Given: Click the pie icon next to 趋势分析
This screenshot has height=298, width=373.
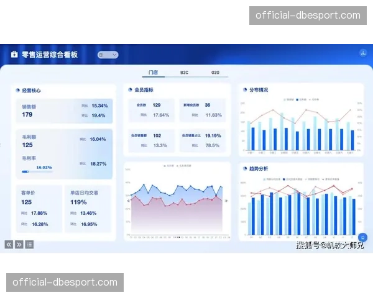Looking at the screenshot, I should point(245,168).
